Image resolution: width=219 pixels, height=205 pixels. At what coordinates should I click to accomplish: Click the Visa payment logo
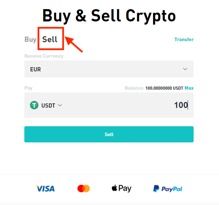(x=45, y=188)
